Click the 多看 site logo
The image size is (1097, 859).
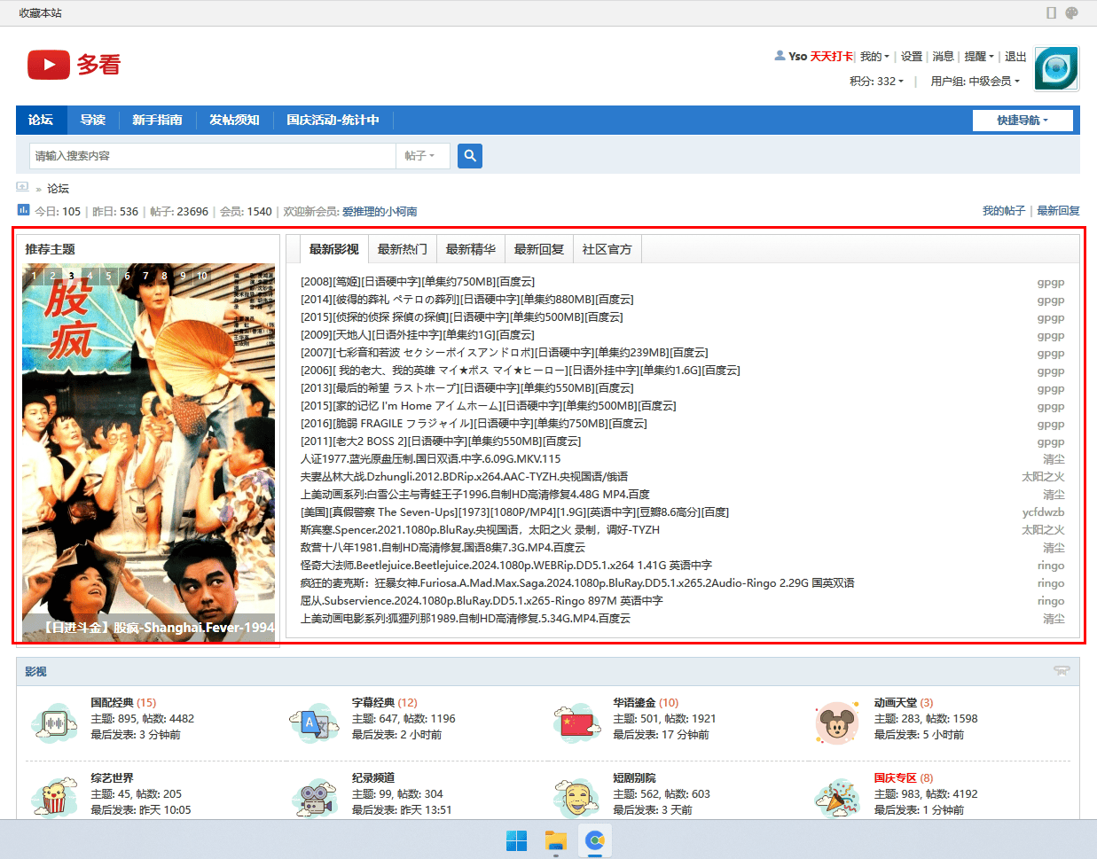[x=74, y=65]
